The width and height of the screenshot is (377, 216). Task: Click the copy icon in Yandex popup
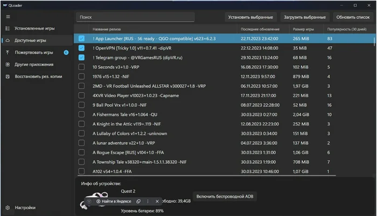[x=138, y=201]
